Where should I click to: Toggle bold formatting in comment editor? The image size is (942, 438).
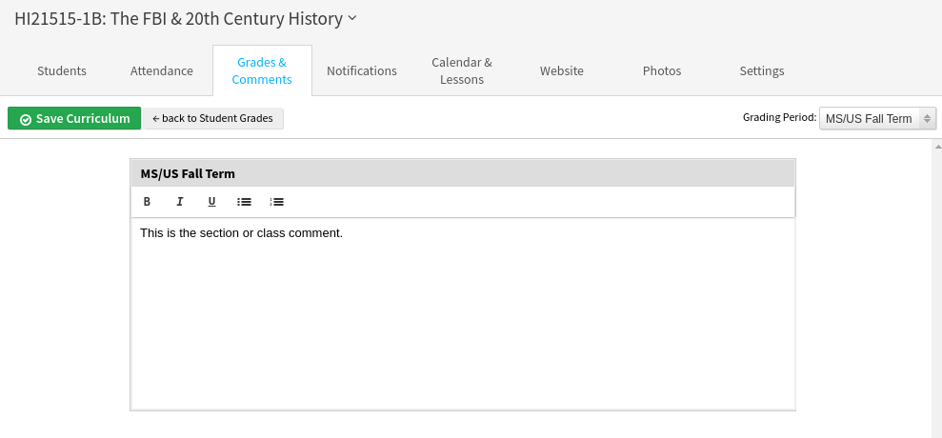[147, 202]
